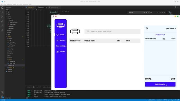Open VS Code Extensions icon
The image size is (180, 101).
[2, 26]
